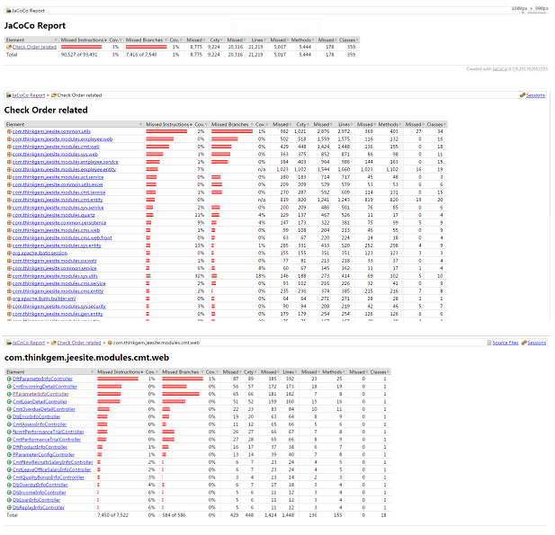Open class DtbErrorInfoController
Screen dimensions: 555x535
click(37, 417)
